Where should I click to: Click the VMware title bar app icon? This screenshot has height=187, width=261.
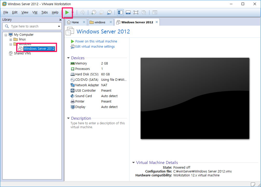coord(4,4)
